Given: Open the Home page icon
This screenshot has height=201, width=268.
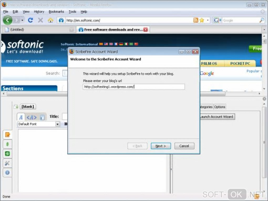Looking at the screenshot, I should tap(50, 20).
